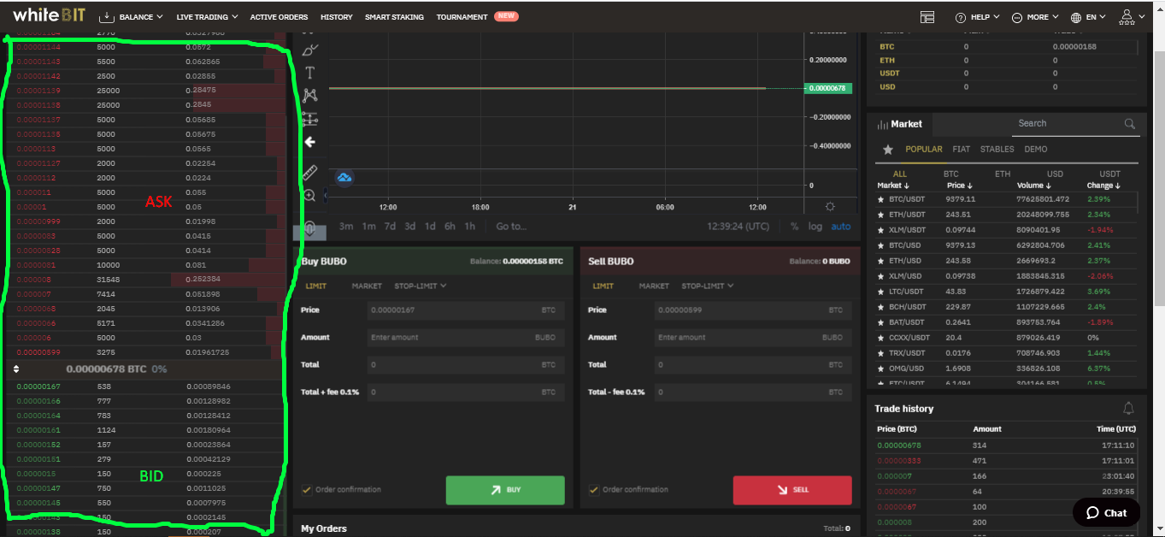This screenshot has height=537, width=1165.
Task: Open the Live Trading dropdown
Action: (208, 17)
